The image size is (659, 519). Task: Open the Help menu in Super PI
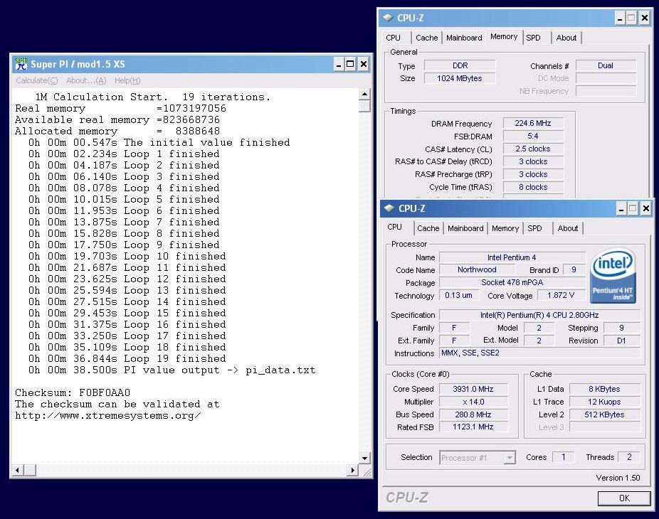(127, 80)
